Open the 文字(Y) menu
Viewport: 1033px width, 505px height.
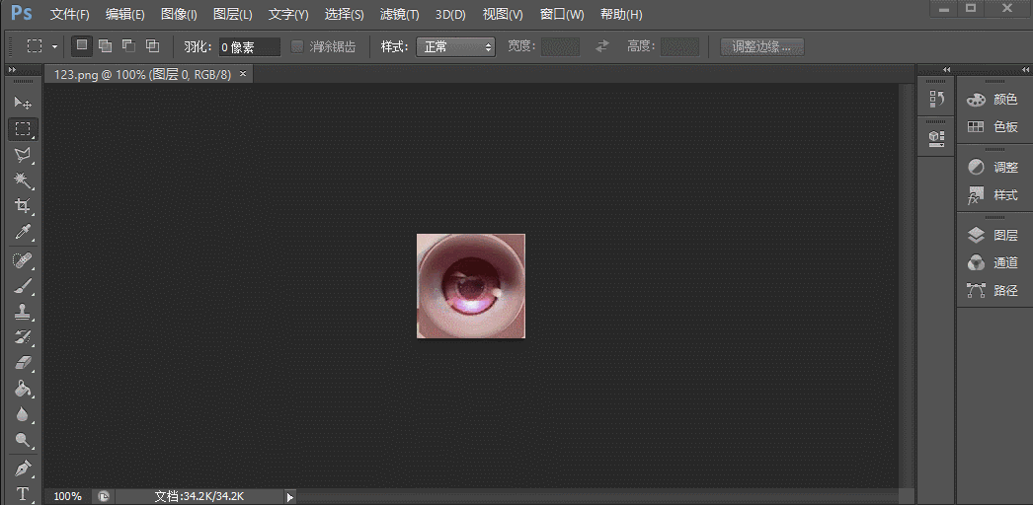coord(288,15)
